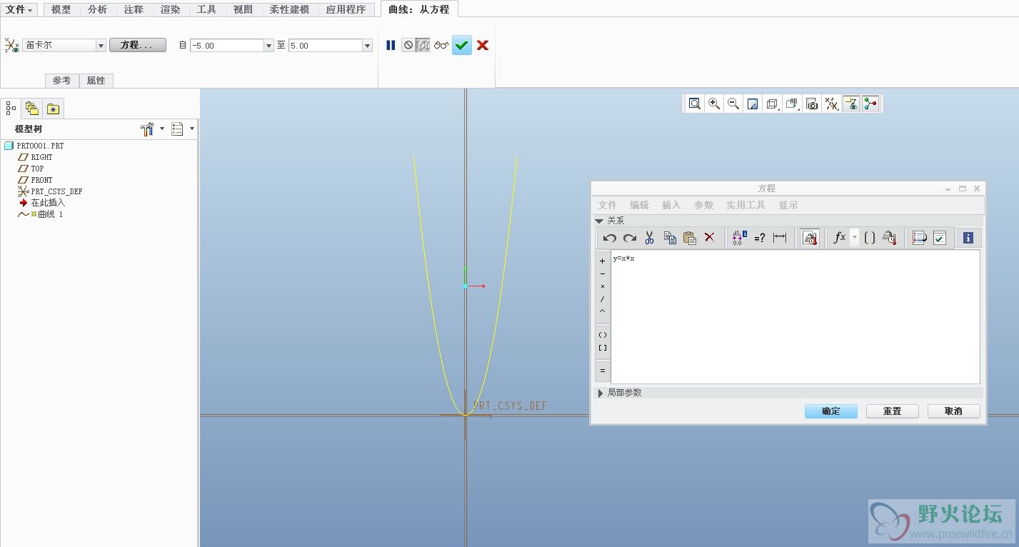
Task: Collapse the 关系 section expander
Action: click(x=600, y=221)
